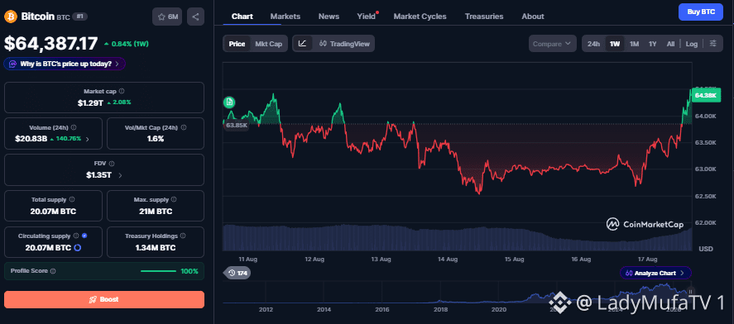The image size is (734, 324).
Task: Click the green document marker on chart
Action: pyautogui.click(x=229, y=102)
